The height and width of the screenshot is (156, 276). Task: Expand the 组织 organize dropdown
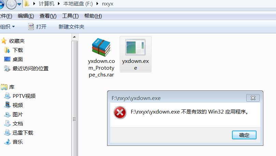(x=8, y=27)
